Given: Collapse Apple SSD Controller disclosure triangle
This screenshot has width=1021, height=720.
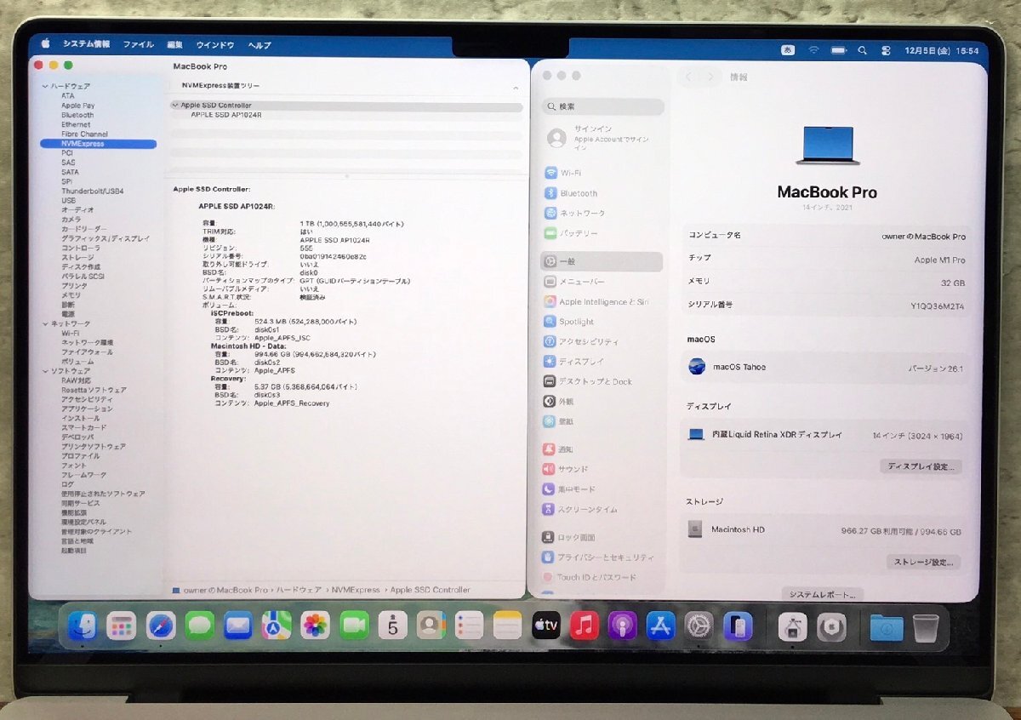Looking at the screenshot, I should pos(175,106).
